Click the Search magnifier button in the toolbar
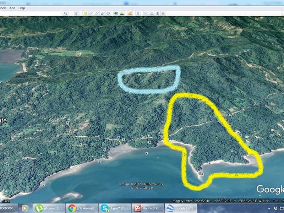Viewport: 284px width, 213px height. [x=65, y=13]
